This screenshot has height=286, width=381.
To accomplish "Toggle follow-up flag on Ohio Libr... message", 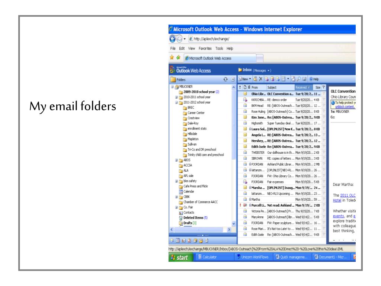I will (x=324, y=94).
